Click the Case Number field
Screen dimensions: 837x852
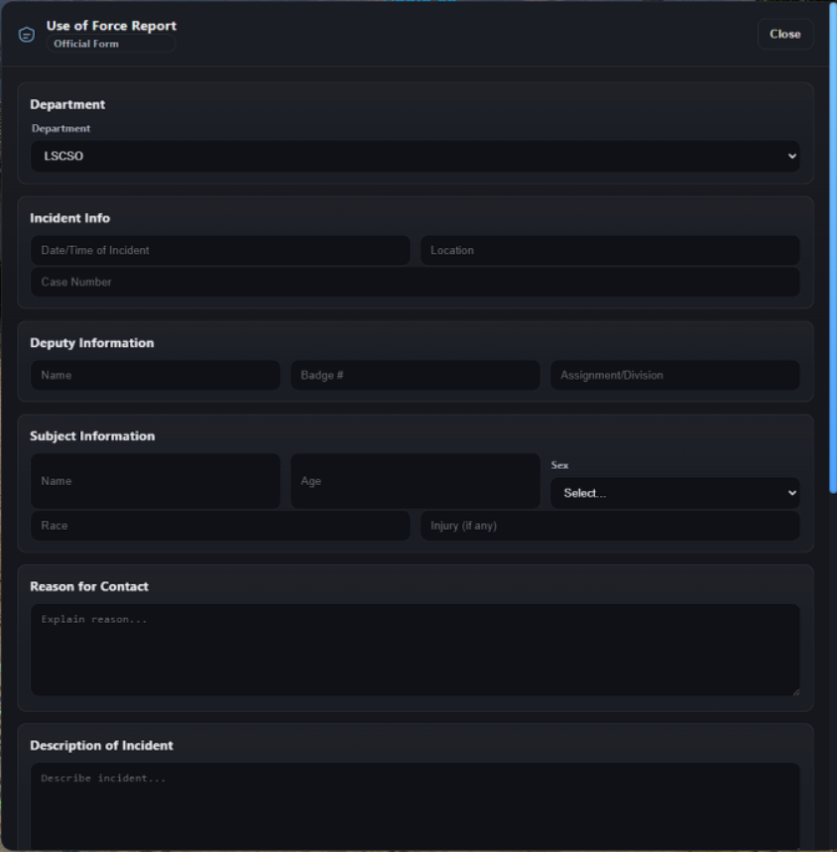tap(415, 282)
